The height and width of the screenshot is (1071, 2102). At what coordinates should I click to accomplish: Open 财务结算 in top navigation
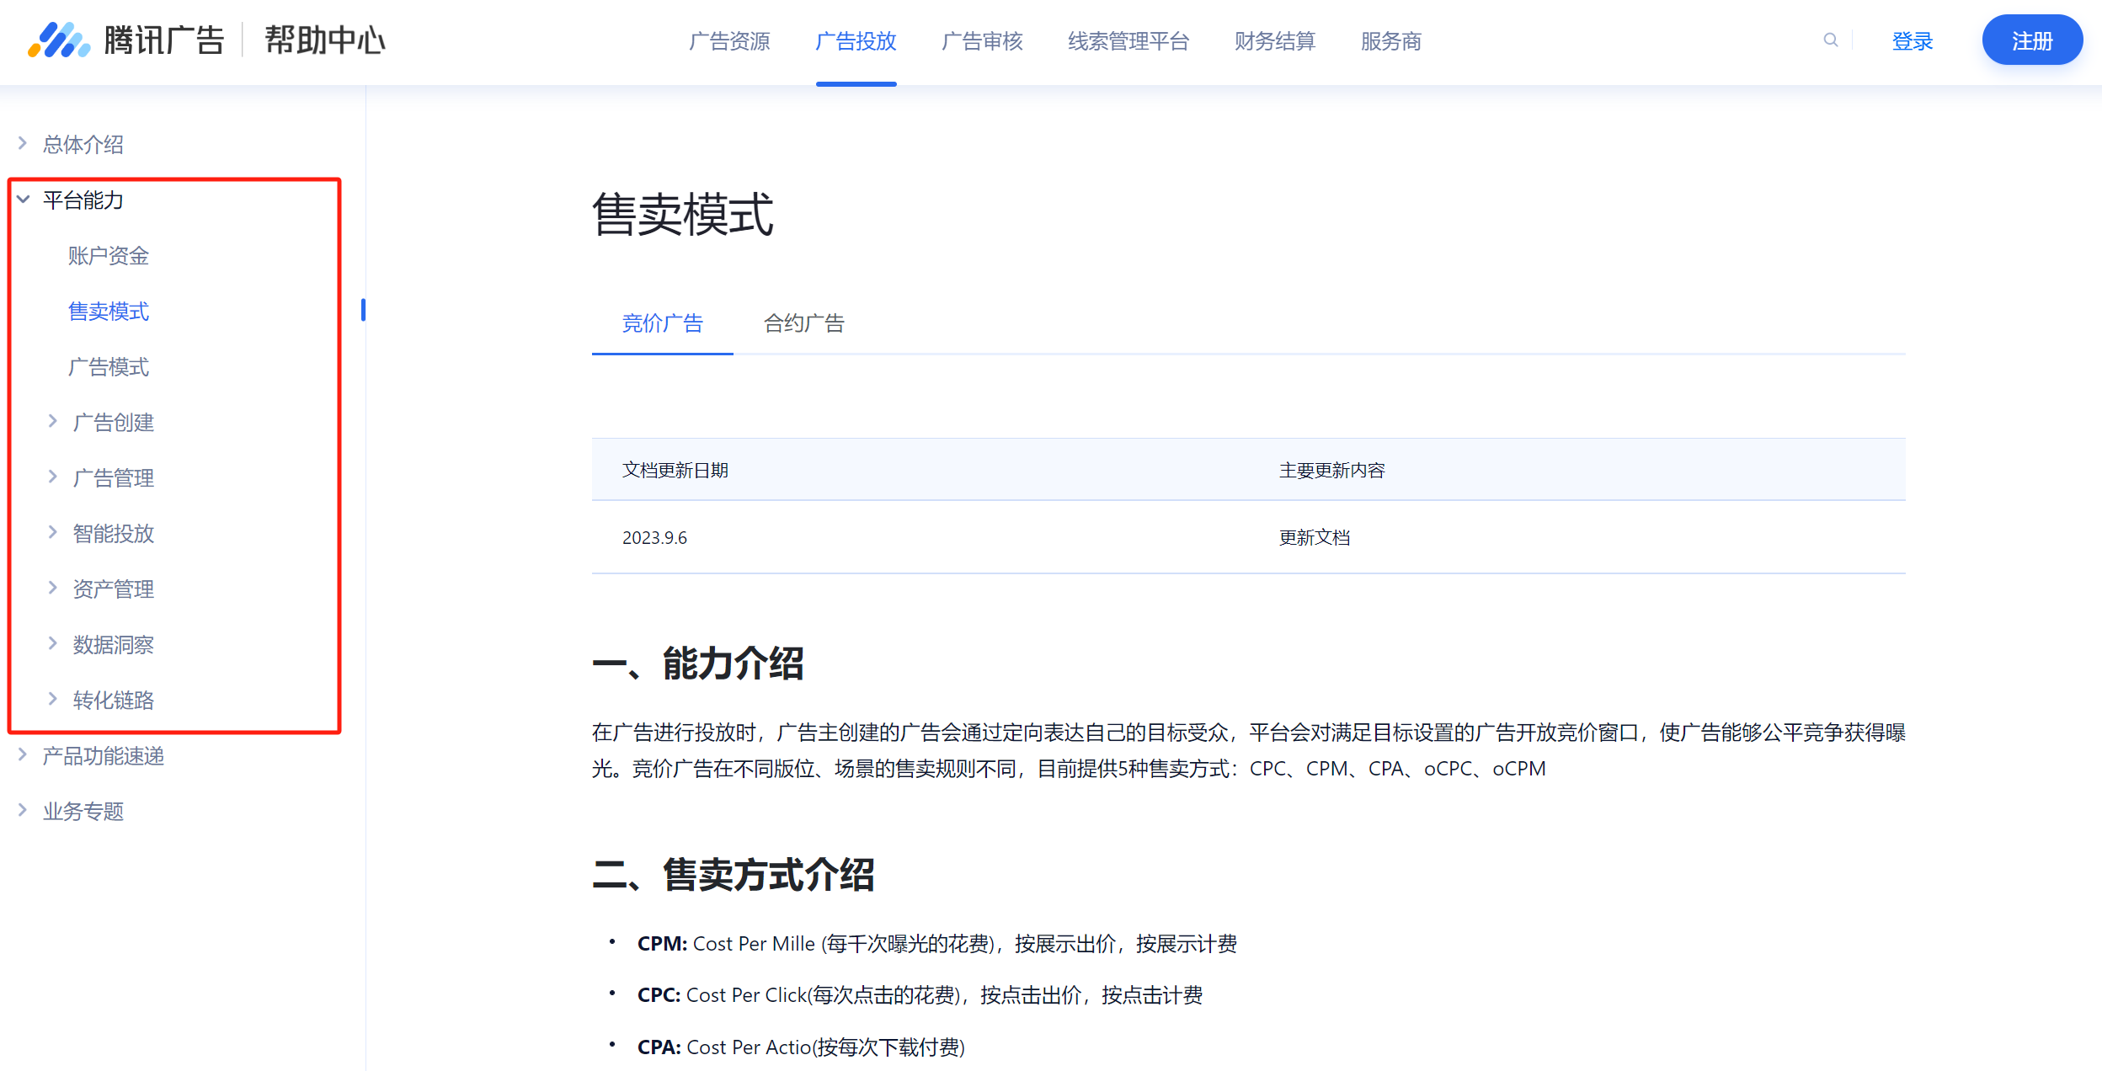pyautogui.click(x=1274, y=41)
